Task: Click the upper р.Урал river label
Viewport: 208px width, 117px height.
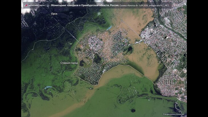Action: click(109, 28)
